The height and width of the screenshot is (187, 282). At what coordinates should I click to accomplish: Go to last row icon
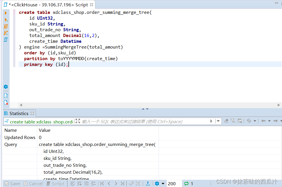pyautogui.click(x=123, y=184)
